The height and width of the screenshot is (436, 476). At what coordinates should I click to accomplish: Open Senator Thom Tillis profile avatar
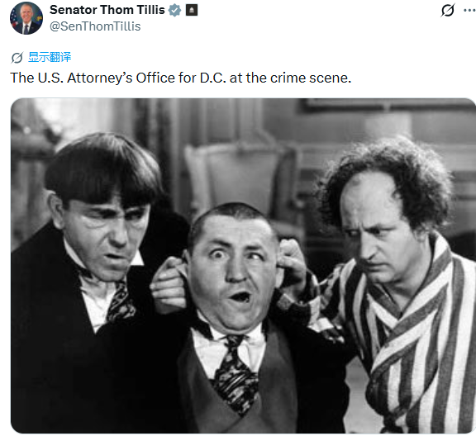click(26, 18)
